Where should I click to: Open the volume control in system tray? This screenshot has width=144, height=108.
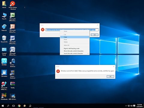pos(131,106)
